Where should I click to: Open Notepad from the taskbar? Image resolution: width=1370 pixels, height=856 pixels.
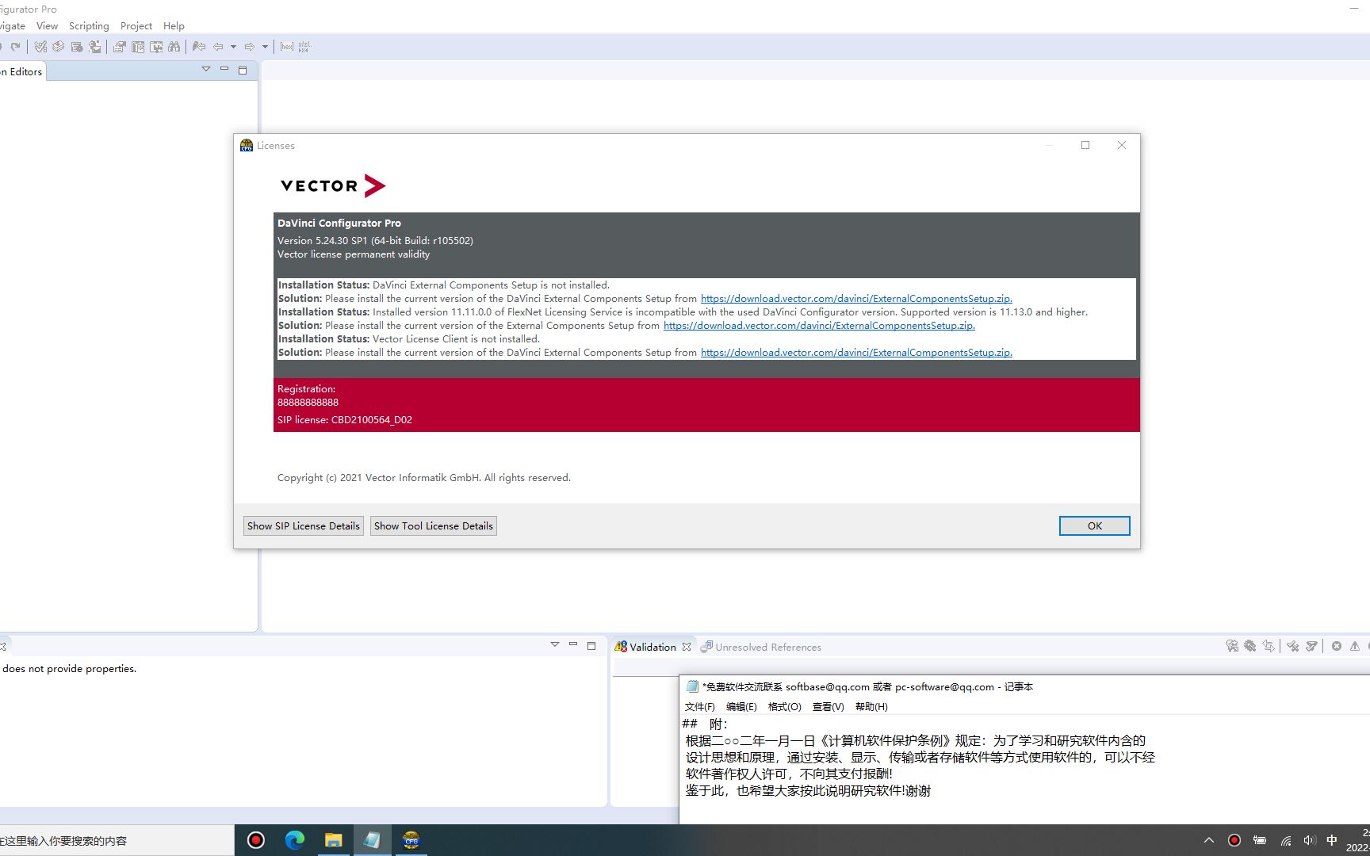[x=372, y=840]
